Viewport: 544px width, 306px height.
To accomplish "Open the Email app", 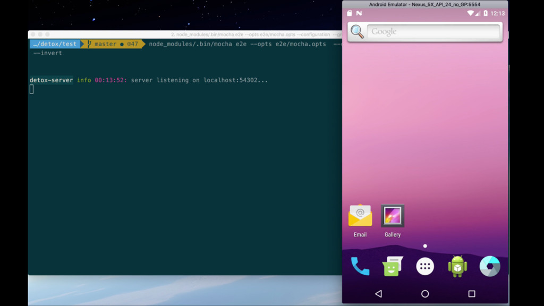I will (x=360, y=216).
